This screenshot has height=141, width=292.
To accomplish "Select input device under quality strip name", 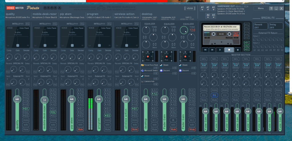I will pos(18,17).
